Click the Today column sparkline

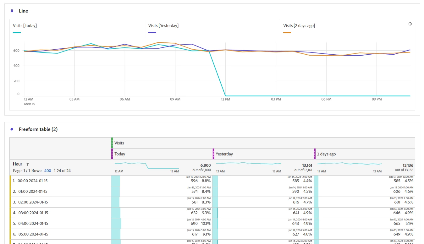click(147, 165)
